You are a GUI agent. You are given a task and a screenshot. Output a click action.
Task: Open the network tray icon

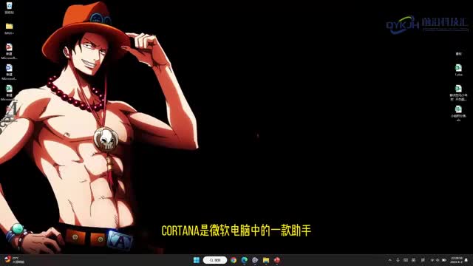(432, 260)
